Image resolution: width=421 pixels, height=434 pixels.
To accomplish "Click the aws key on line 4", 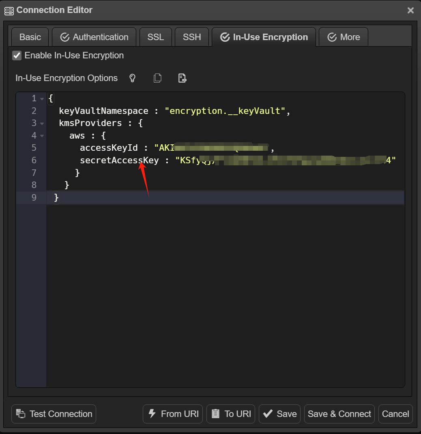I will [x=77, y=136].
